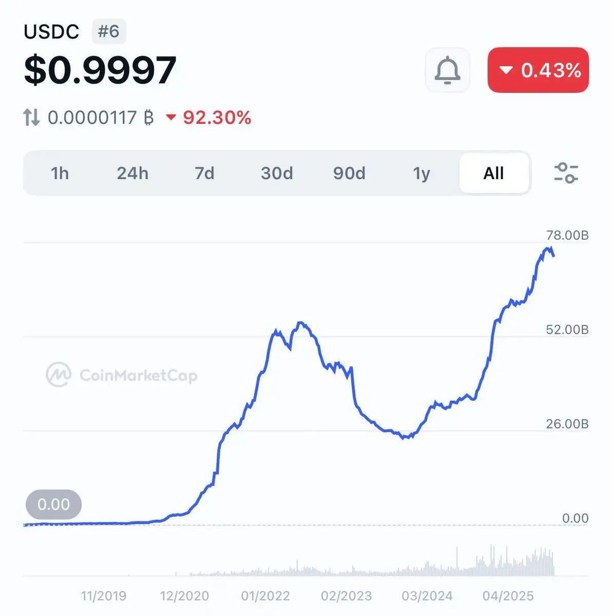Choose the 90d timeframe
The height and width of the screenshot is (616, 612).
[x=349, y=173]
